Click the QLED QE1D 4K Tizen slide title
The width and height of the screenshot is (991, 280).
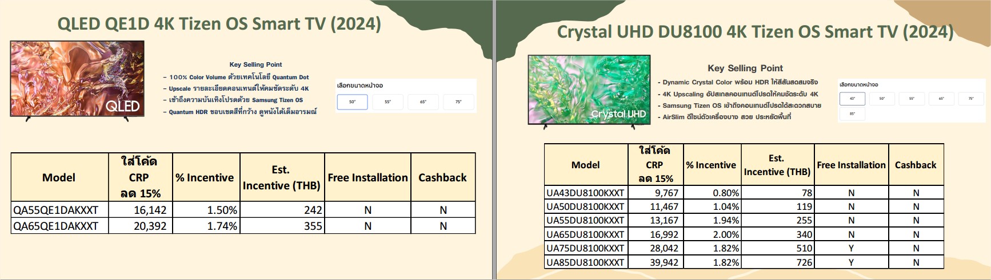click(x=219, y=24)
